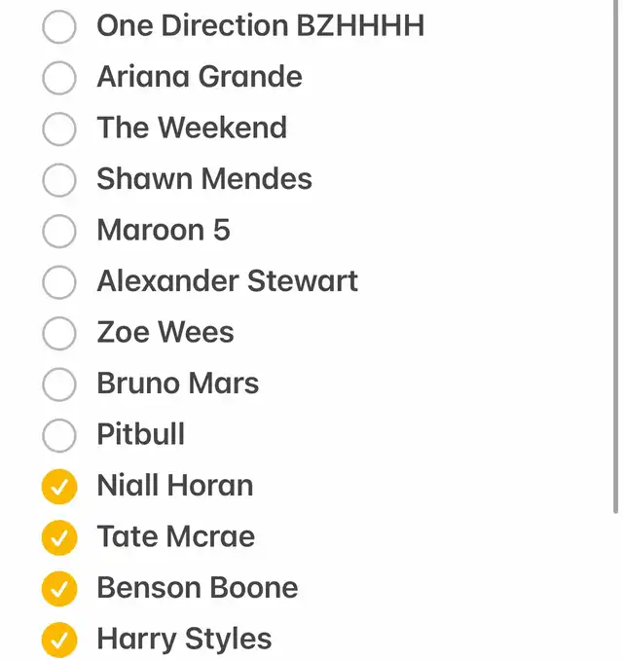Click on 'One Direction BZHHHH' text
623x660 pixels.
click(x=261, y=25)
